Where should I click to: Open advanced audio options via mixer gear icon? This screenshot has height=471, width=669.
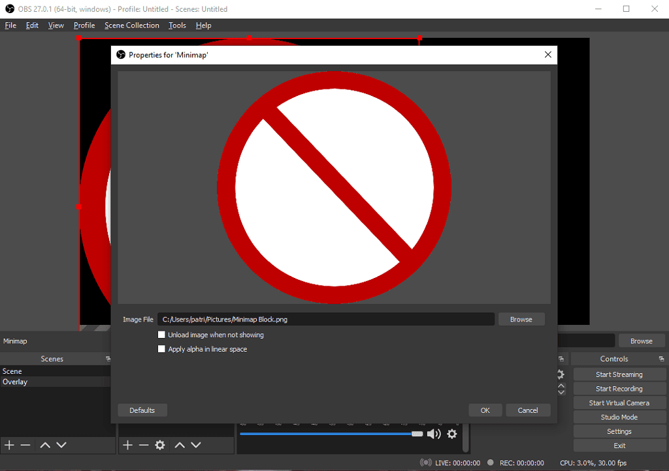(x=451, y=433)
